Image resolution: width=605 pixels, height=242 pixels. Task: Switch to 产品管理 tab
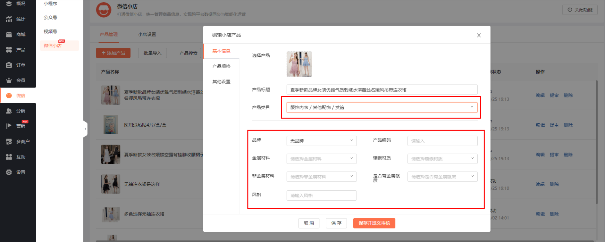109,34
